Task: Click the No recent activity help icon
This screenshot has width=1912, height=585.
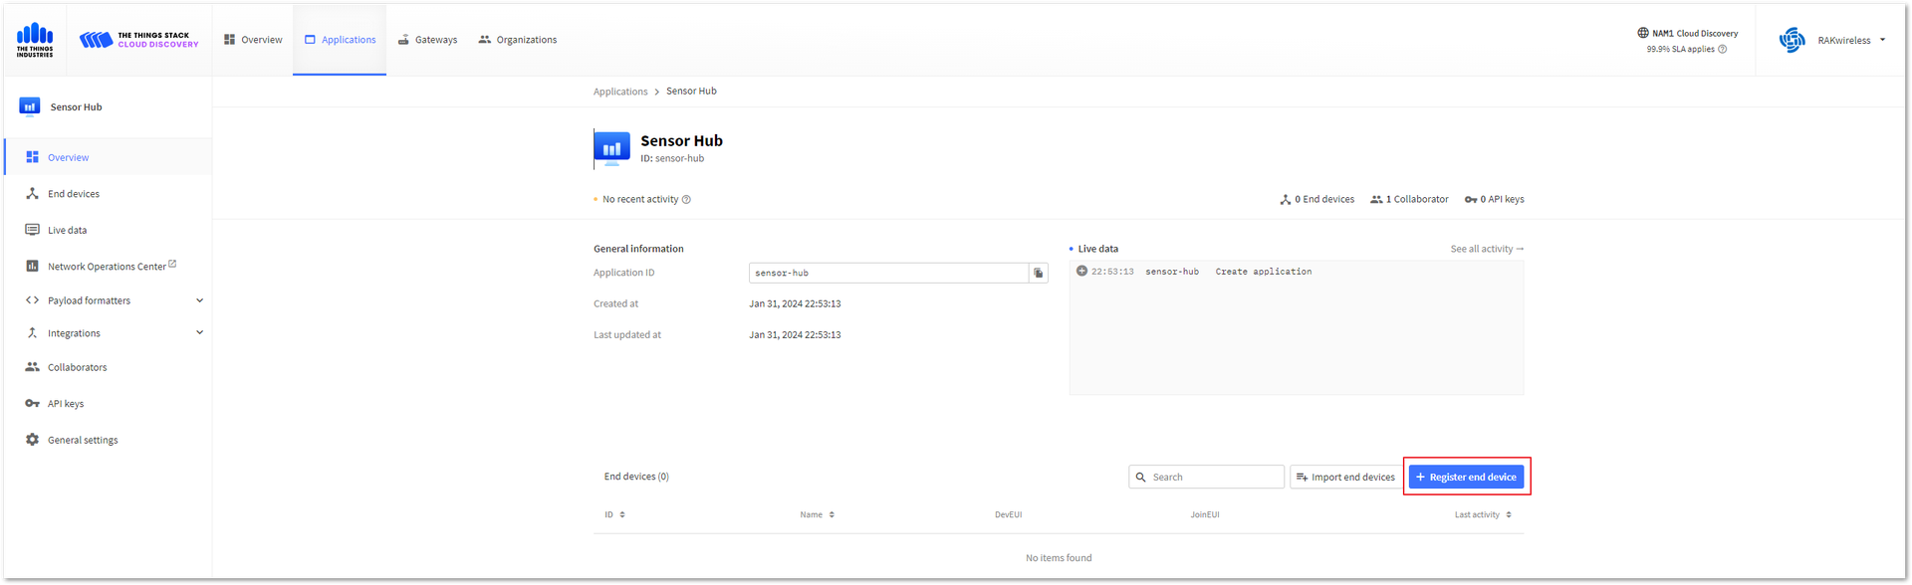Action: pos(686,200)
